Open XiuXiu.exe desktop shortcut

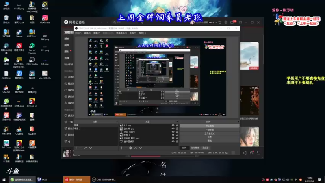(45, 19)
